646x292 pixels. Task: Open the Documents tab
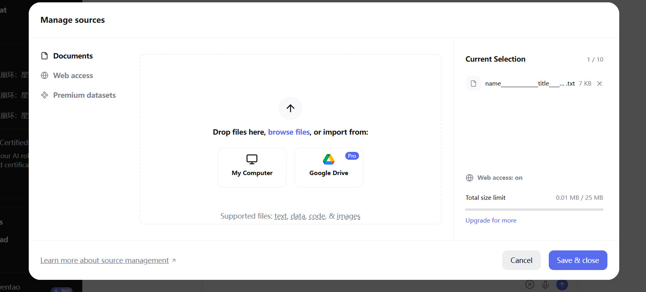[73, 56]
